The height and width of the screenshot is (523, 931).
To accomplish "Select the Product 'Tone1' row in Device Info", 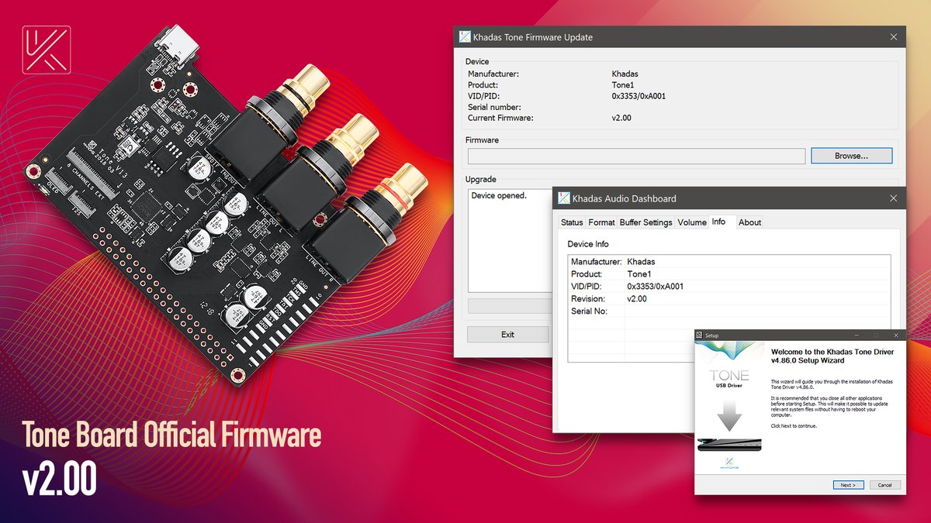I will pyautogui.click(x=729, y=274).
